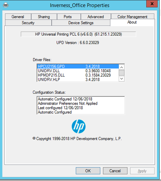Click the Driver Files scroll up arrow
This screenshot has height=181, width=161.
point(122,67)
